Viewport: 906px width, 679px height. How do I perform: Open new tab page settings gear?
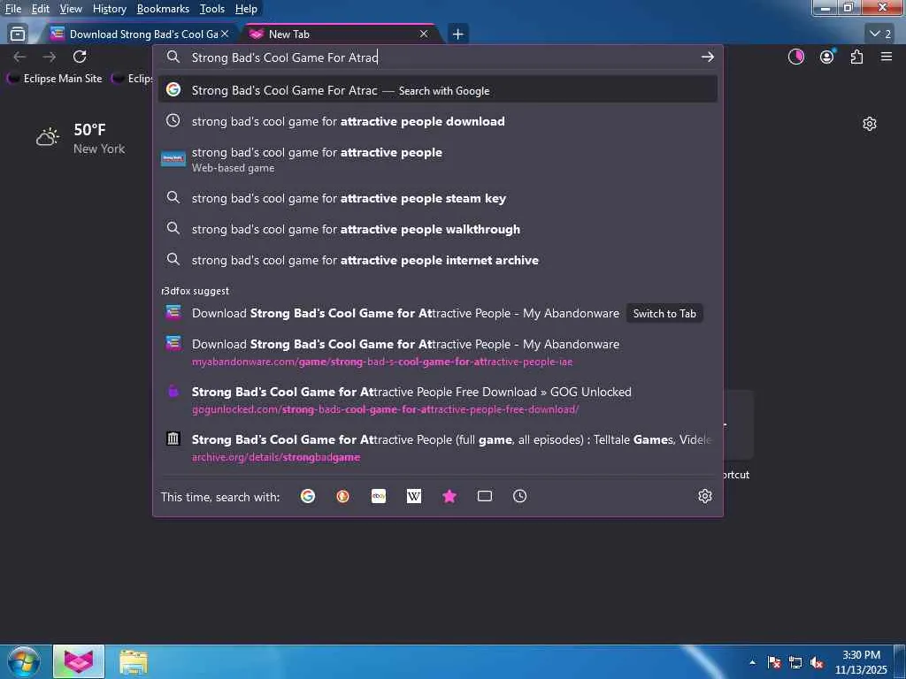point(870,124)
